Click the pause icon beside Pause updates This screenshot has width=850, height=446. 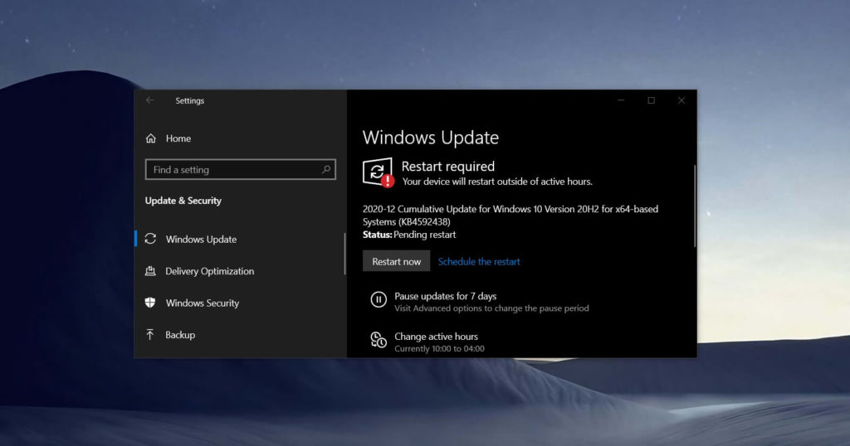(379, 300)
